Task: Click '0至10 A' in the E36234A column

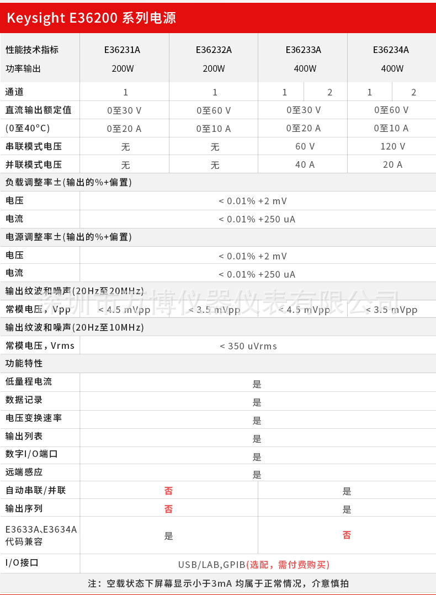Action: (x=391, y=128)
